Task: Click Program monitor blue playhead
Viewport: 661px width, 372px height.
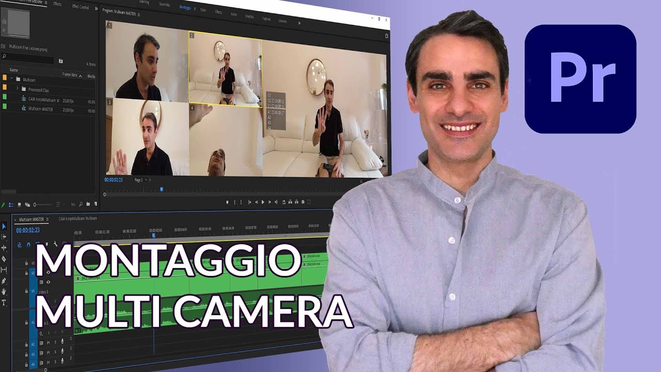Action: pos(161,189)
